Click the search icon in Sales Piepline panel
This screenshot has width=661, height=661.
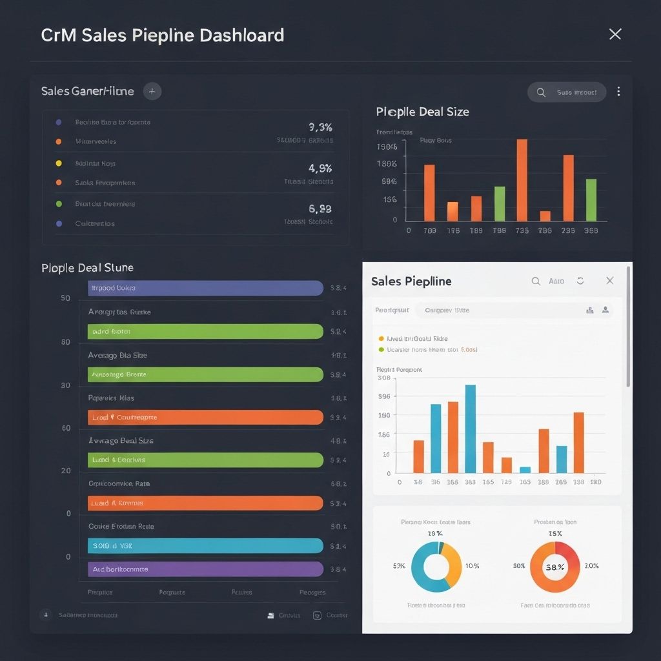tap(536, 281)
